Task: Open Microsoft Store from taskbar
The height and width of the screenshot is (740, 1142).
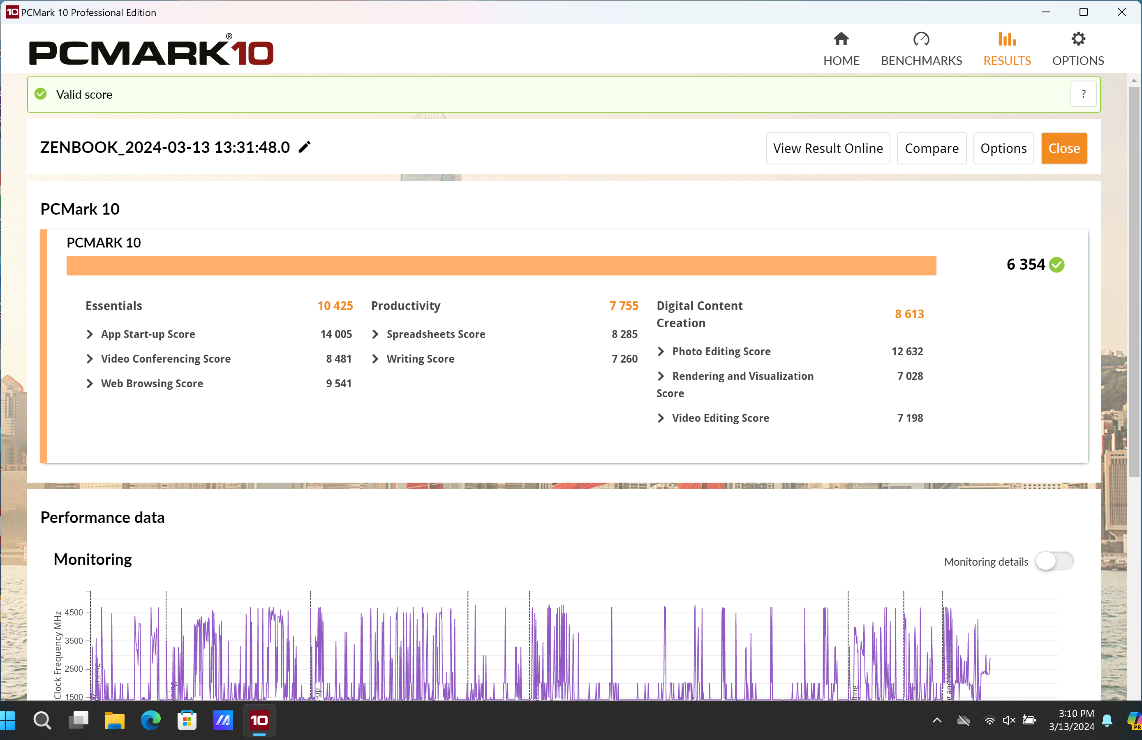Action: [187, 720]
